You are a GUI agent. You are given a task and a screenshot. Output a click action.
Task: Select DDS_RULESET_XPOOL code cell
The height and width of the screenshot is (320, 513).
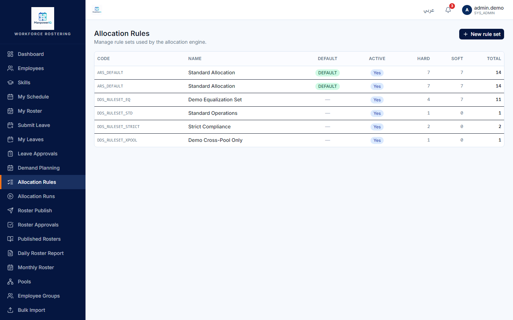click(x=117, y=140)
